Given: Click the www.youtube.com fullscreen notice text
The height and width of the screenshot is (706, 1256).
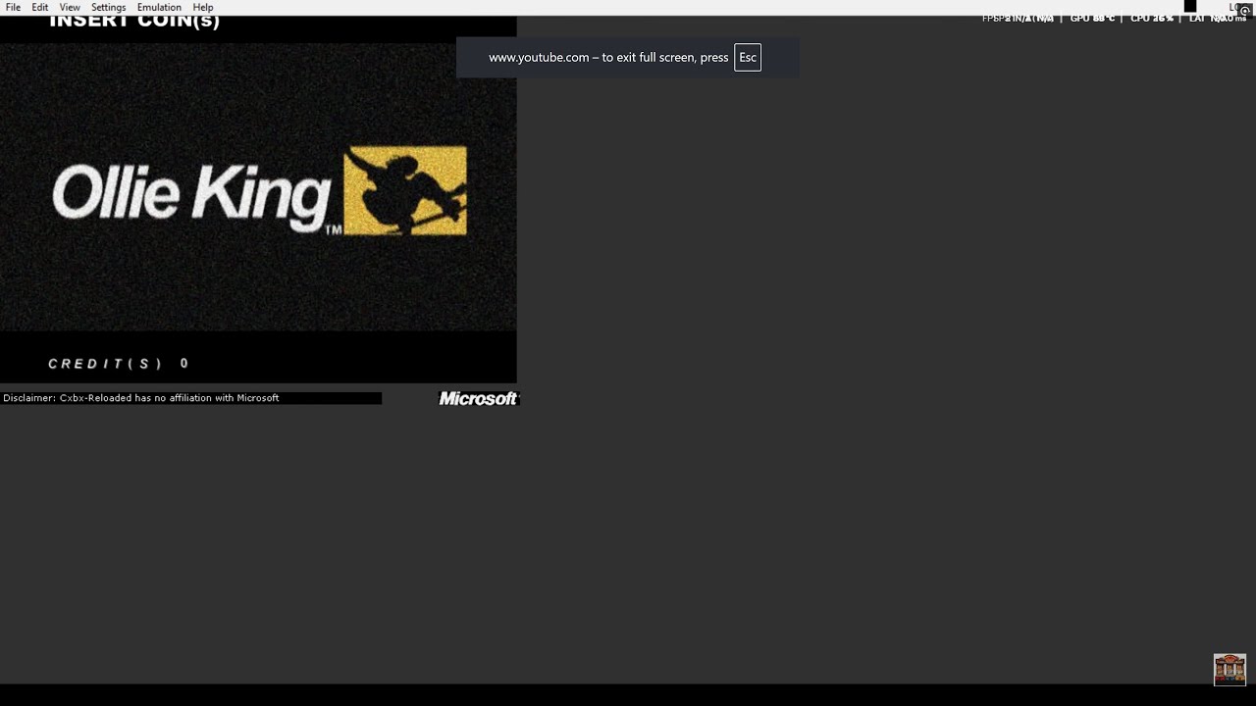Looking at the screenshot, I should point(608,57).
